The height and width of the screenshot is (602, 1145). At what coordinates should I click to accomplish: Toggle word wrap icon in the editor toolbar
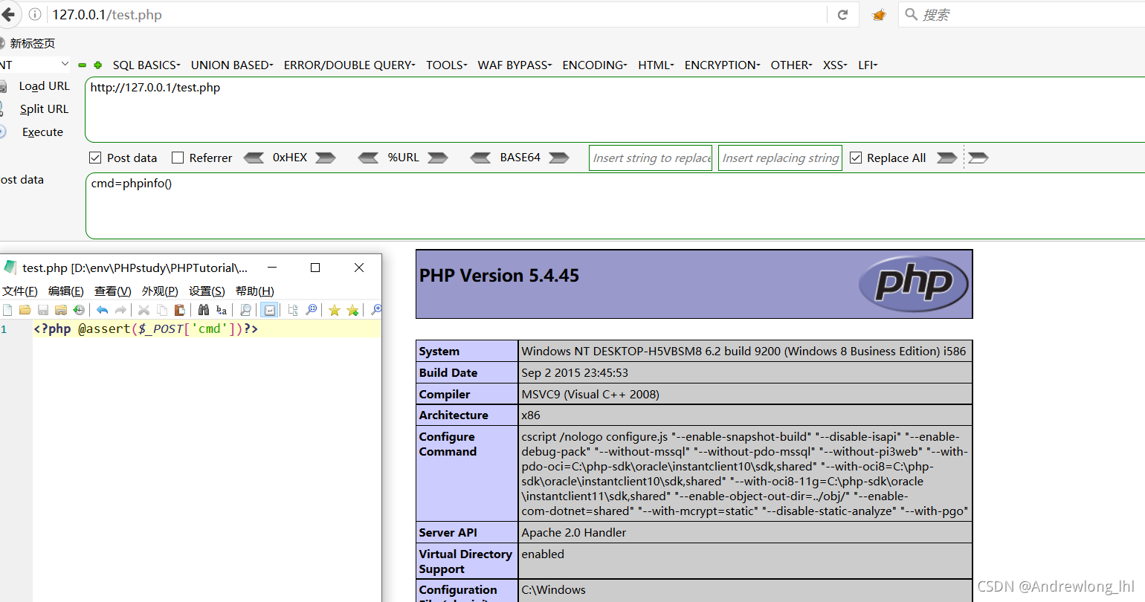pos(269,310)
